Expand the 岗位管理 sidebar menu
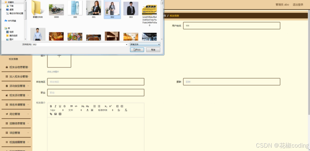This screenshot has width=310, height=151. tap(16, 114)
